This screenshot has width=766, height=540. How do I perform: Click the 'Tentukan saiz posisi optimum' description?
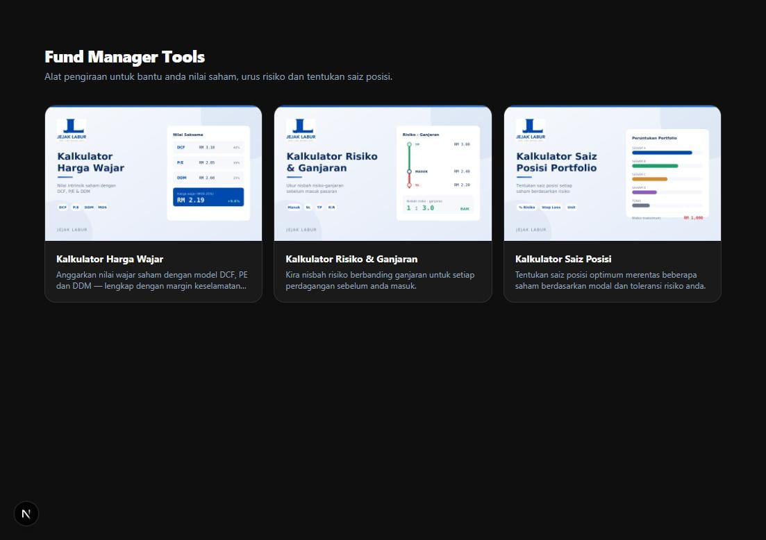(610, 280)
